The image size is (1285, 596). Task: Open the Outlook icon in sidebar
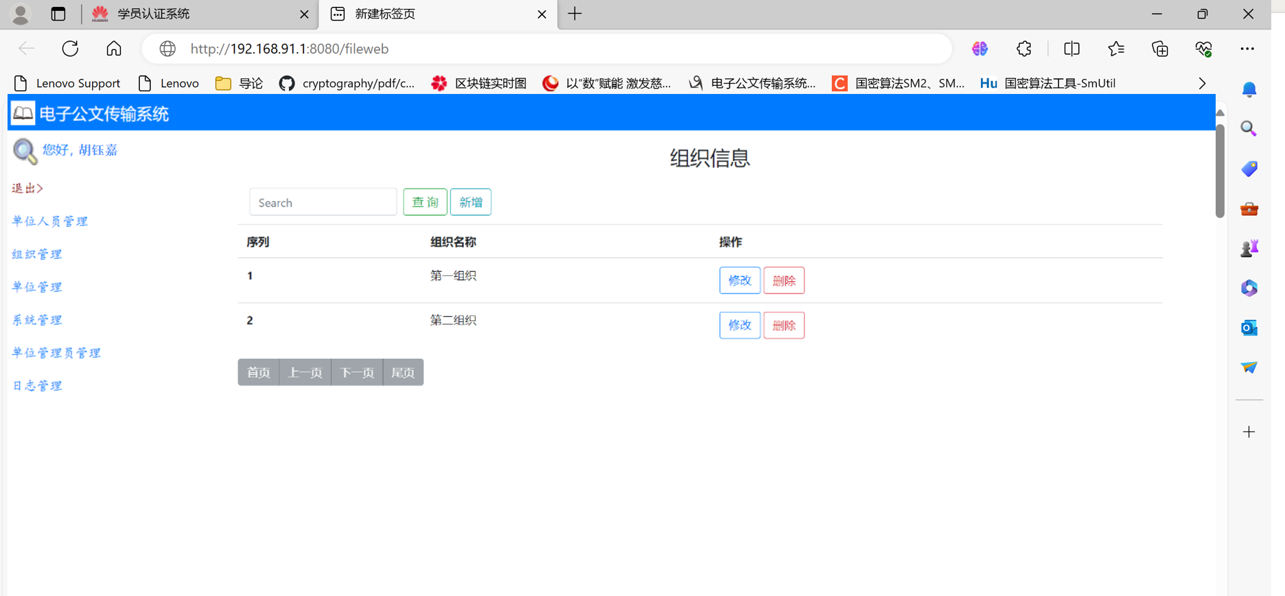coord(1249,328)
